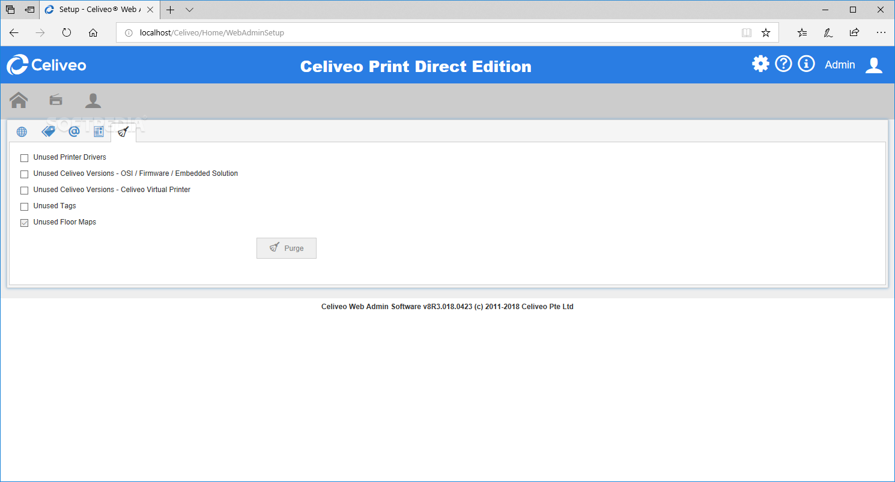Select the Setup - Celiveo Web browser tab

pyautogui.click(x=99, y=10)
